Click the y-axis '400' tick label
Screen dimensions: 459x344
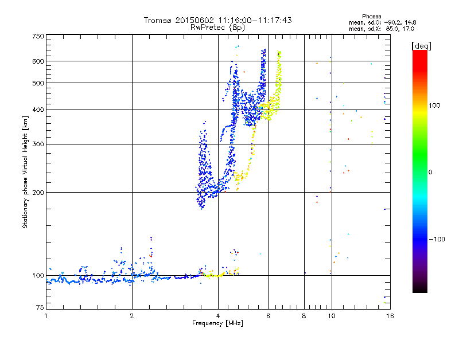(38, 110)
